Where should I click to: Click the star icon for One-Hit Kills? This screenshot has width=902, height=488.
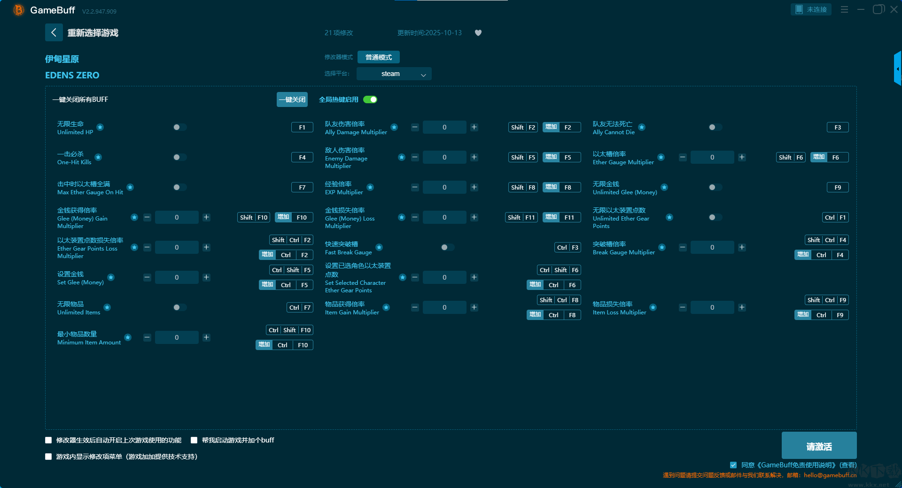click(x=98, y=157)
